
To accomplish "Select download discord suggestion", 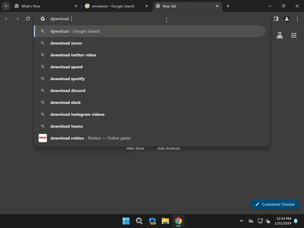I will click(150, 91).
